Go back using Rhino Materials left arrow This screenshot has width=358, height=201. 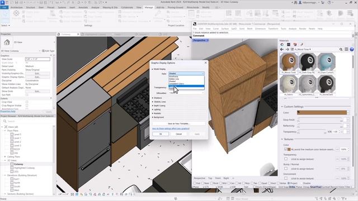[282, 49]
